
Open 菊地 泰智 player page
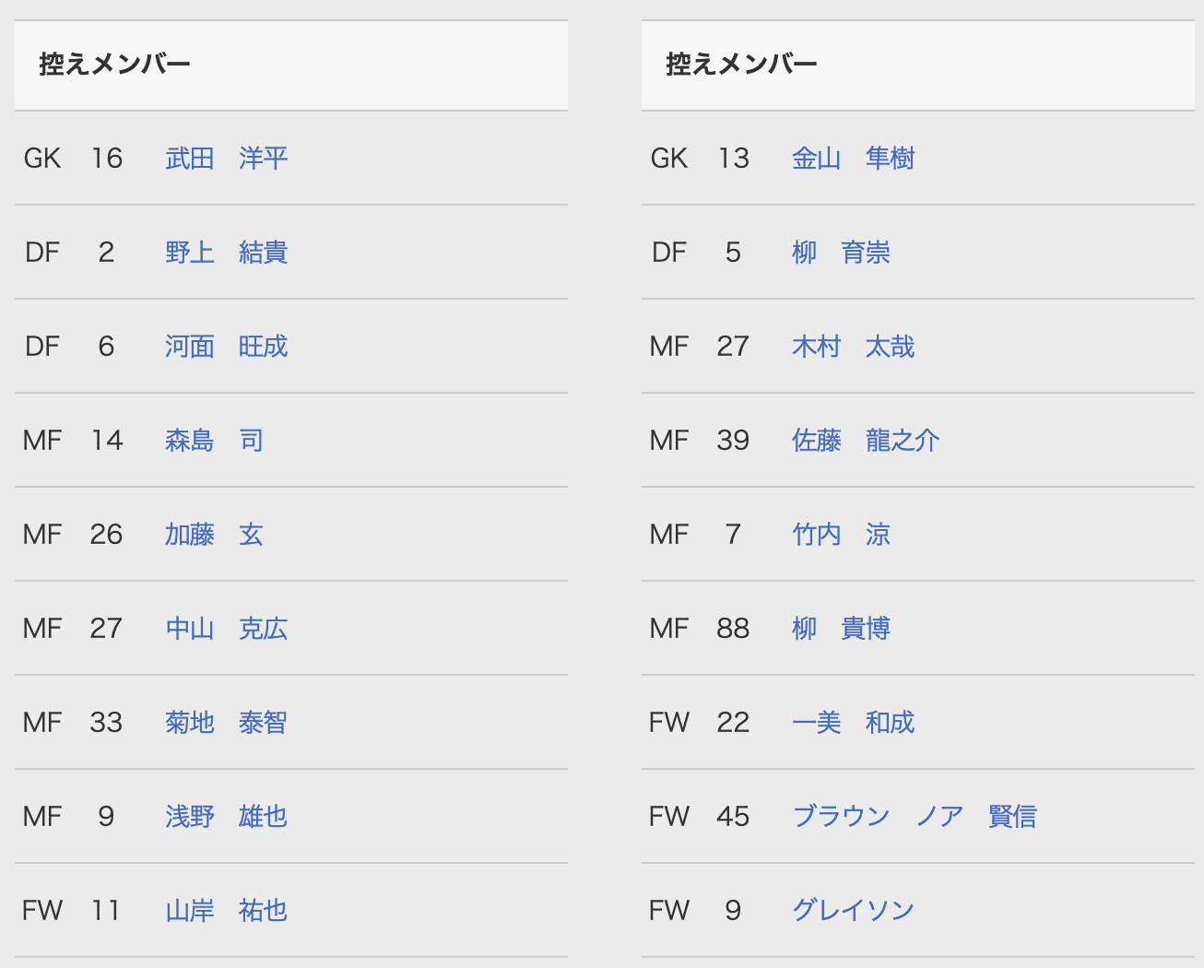(227, 723)
